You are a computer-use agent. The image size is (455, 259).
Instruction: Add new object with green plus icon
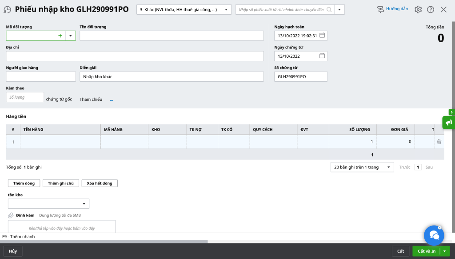(60, 36)
